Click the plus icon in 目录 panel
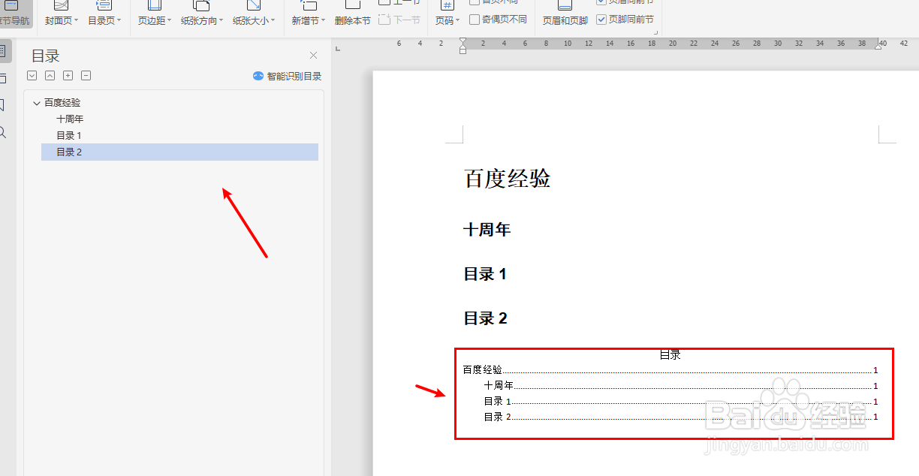The image size is (919, 476). point(68,75)
